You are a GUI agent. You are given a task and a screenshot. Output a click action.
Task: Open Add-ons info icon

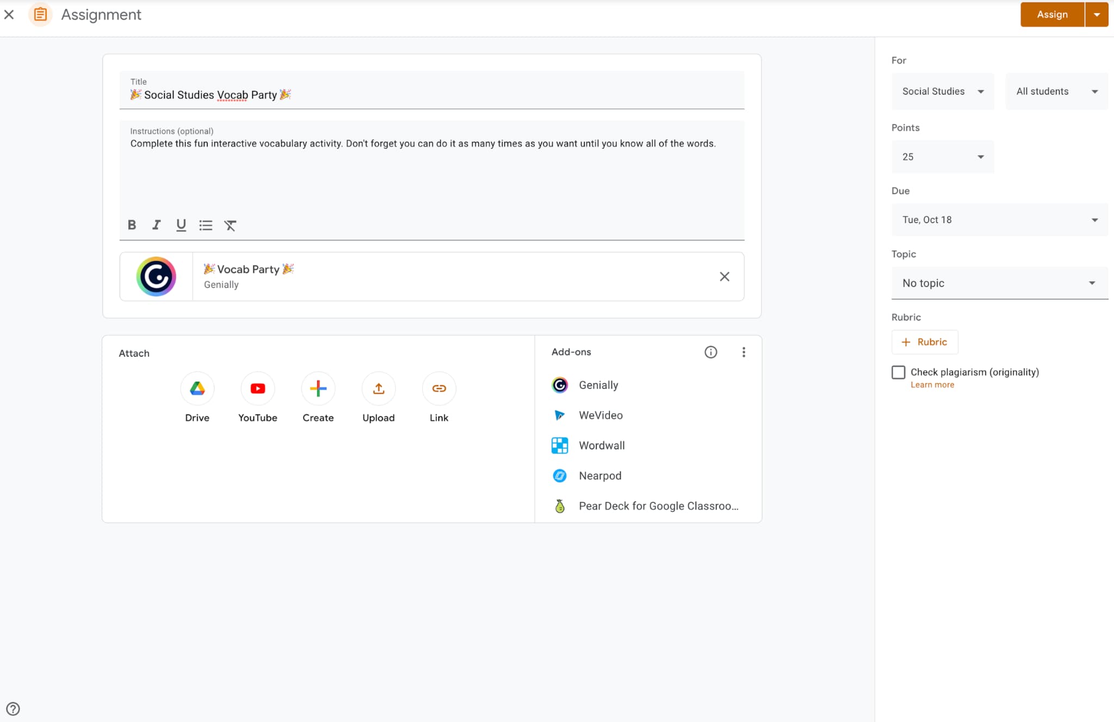pyautogui.click(x=710, y=352)
